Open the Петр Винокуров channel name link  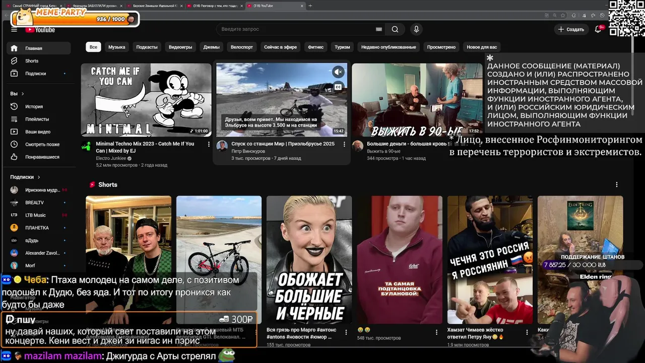click(248, 151)
